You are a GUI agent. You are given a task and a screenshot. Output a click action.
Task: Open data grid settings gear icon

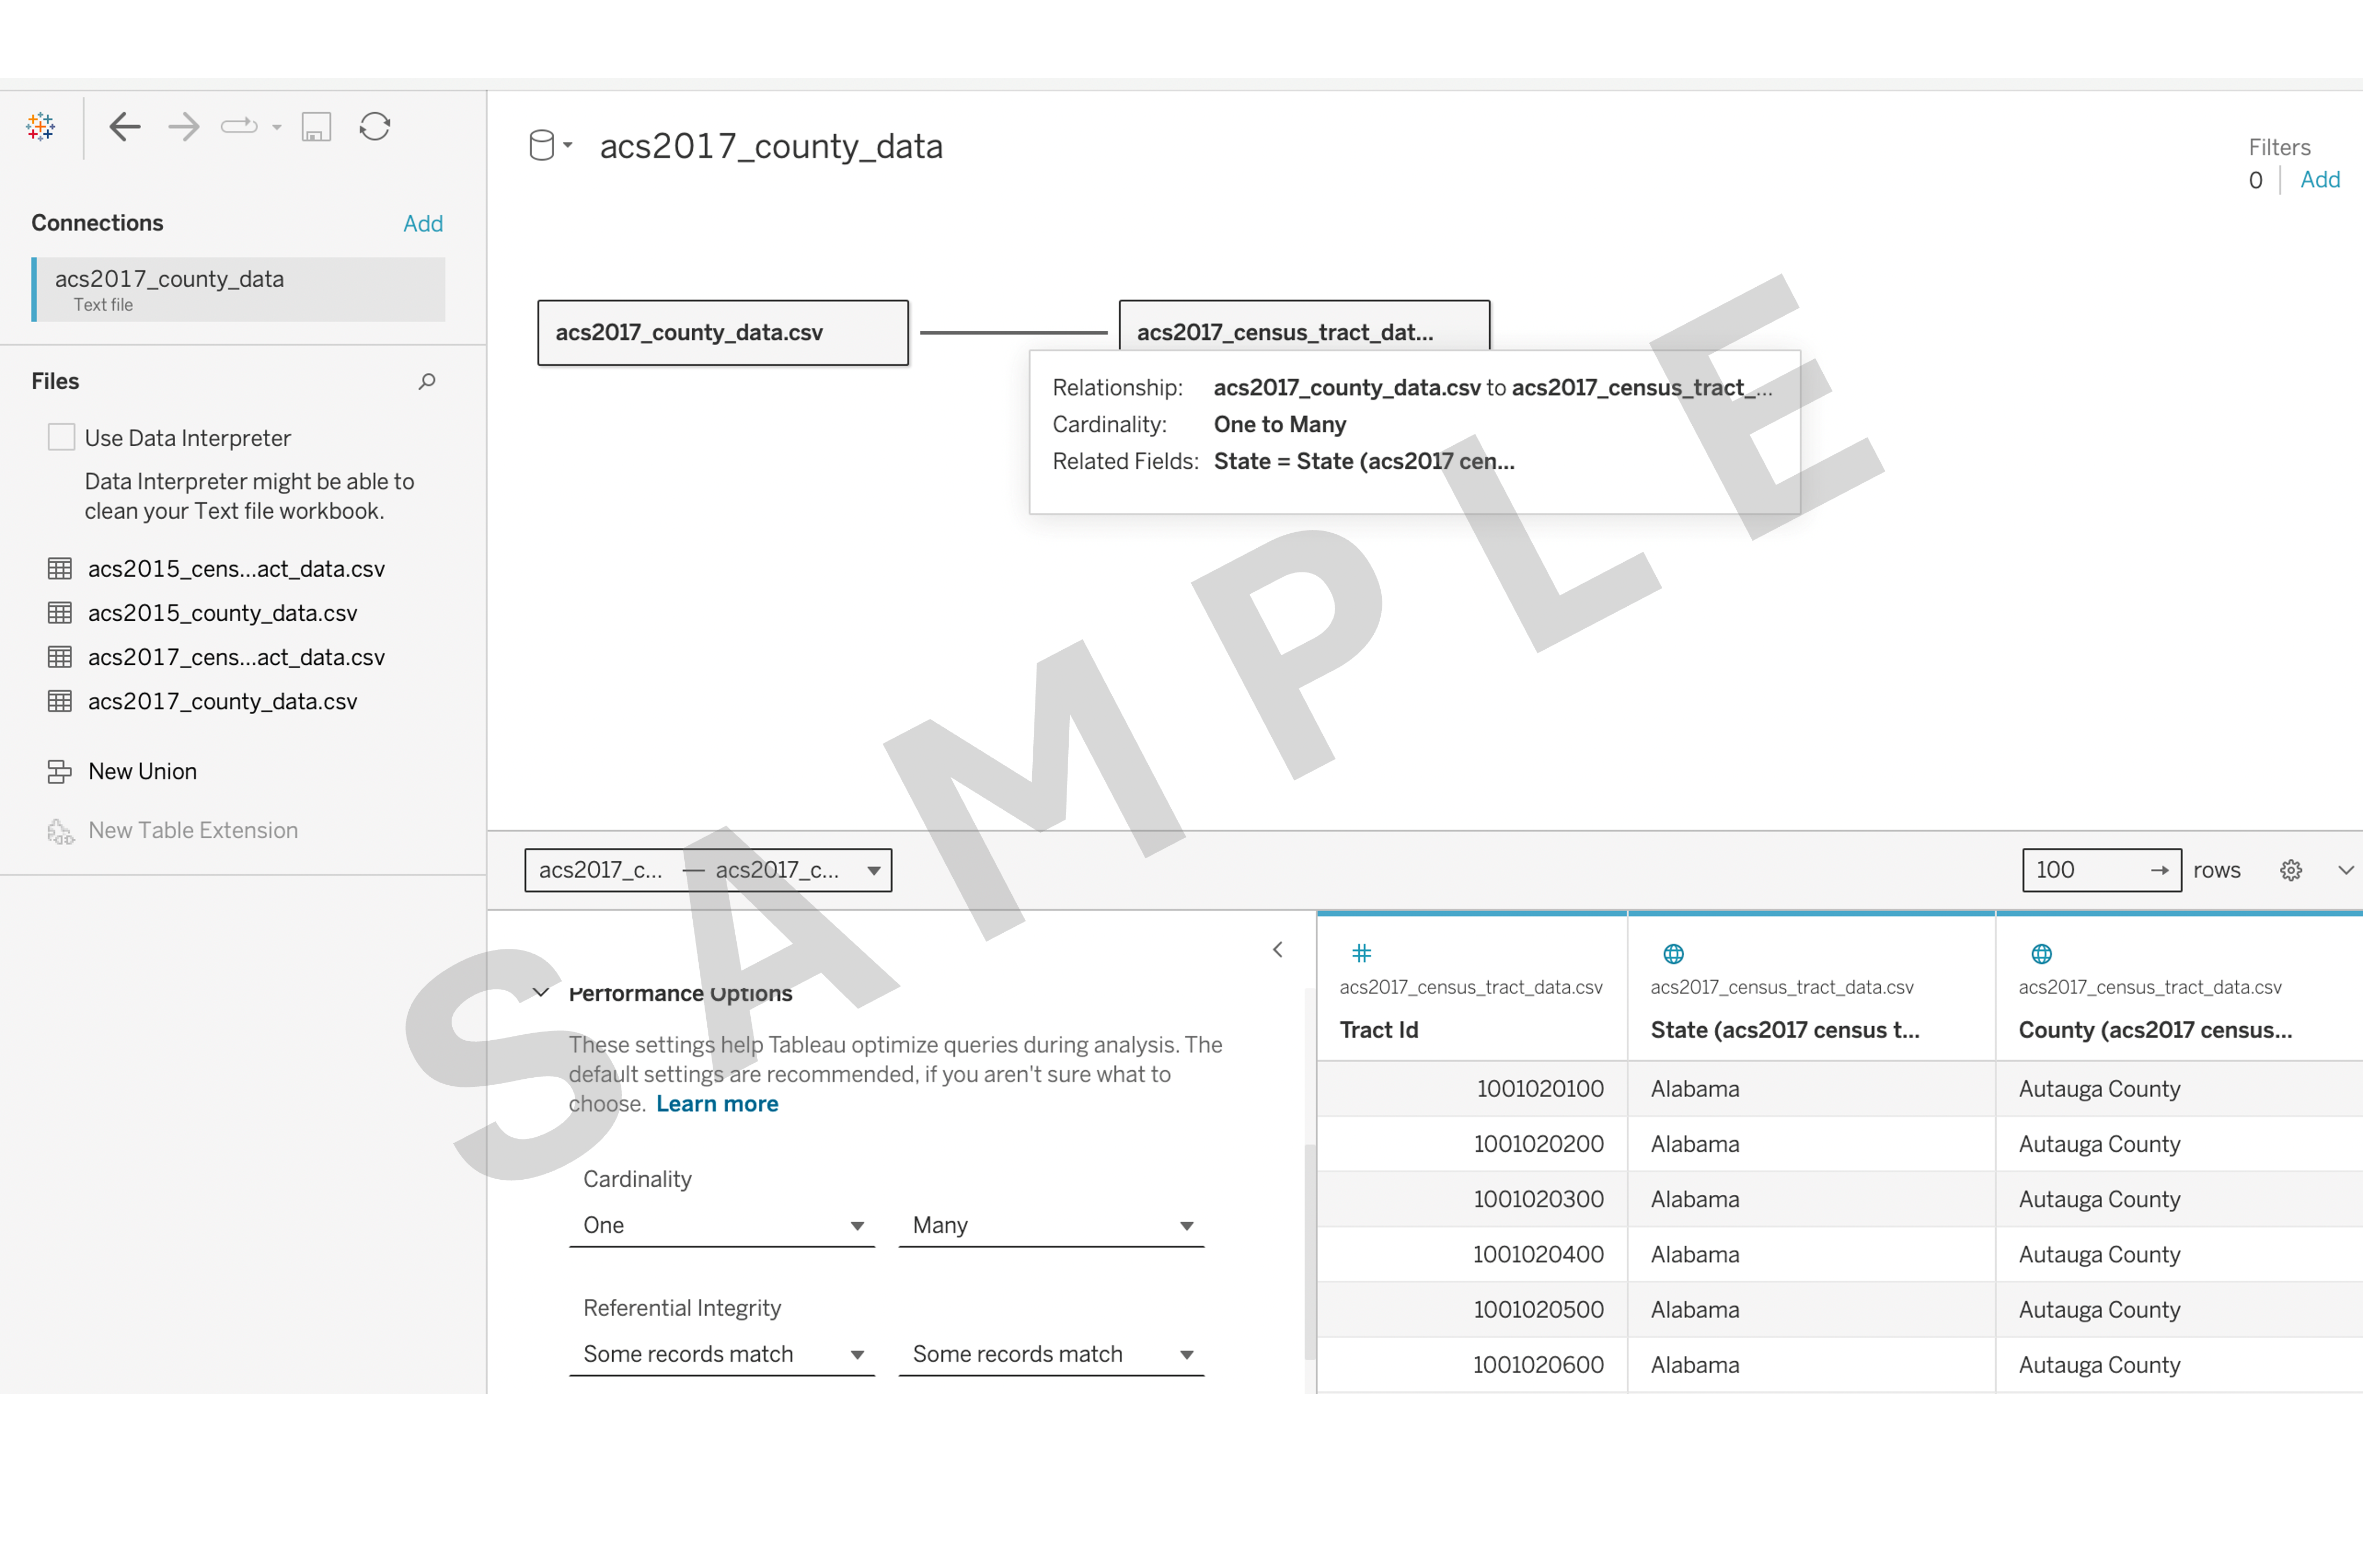point(2291,870)
